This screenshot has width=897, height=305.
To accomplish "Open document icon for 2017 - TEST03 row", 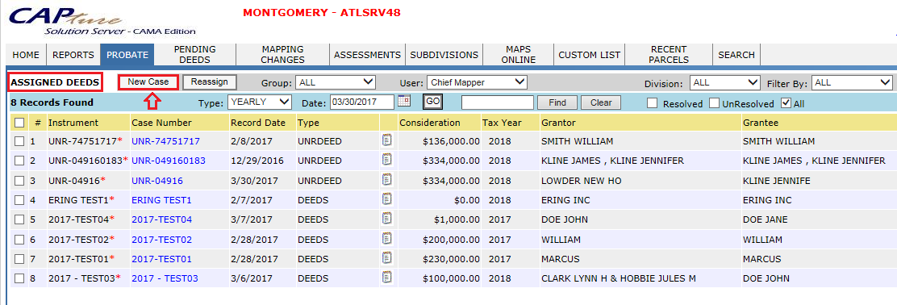I will [x=387, y=278].
